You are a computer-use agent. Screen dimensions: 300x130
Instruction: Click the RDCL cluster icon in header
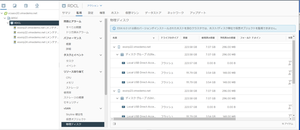[x=64, y=5]
